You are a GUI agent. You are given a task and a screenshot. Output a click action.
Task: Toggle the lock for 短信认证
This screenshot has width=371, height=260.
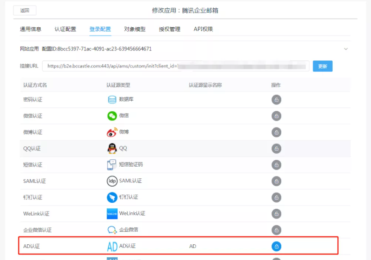coord(276,165)
